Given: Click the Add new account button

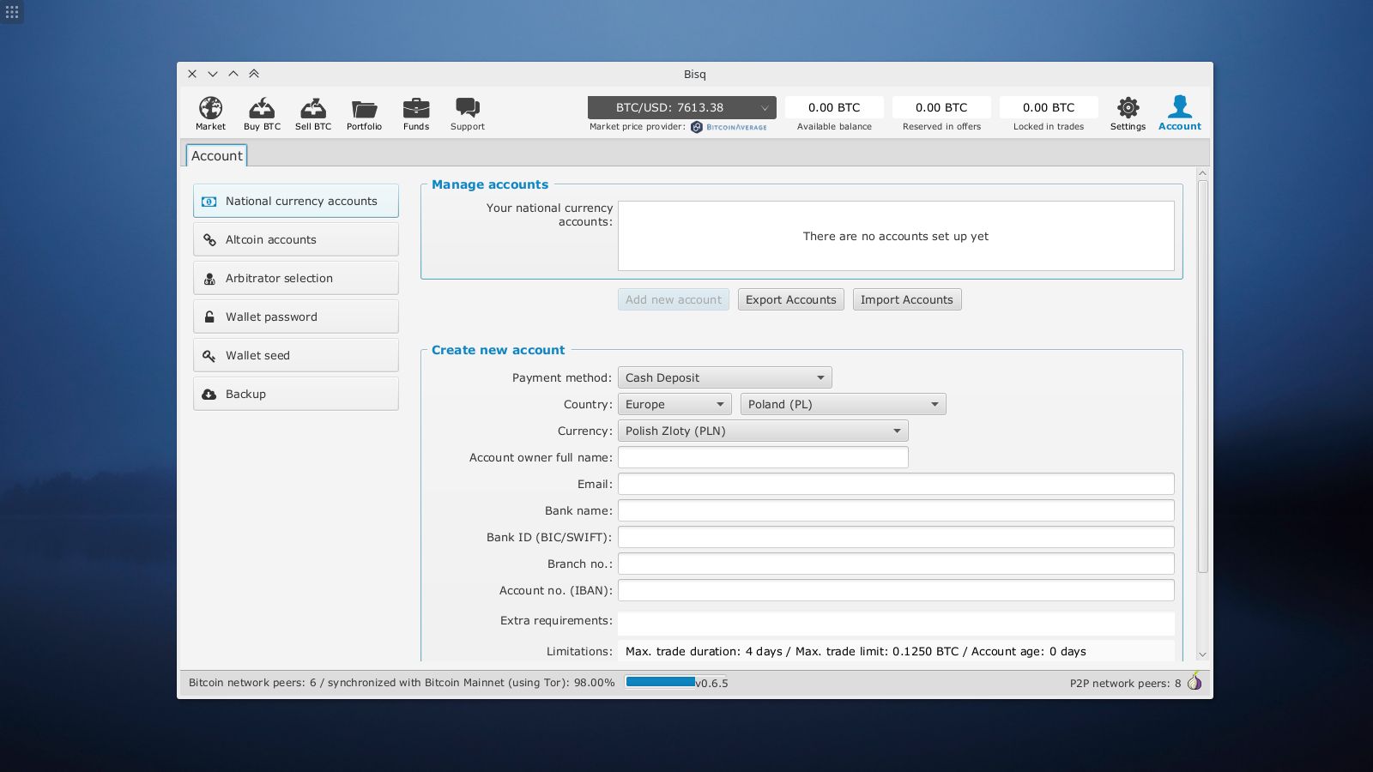Looking at the screenshot, I should 674,299.
